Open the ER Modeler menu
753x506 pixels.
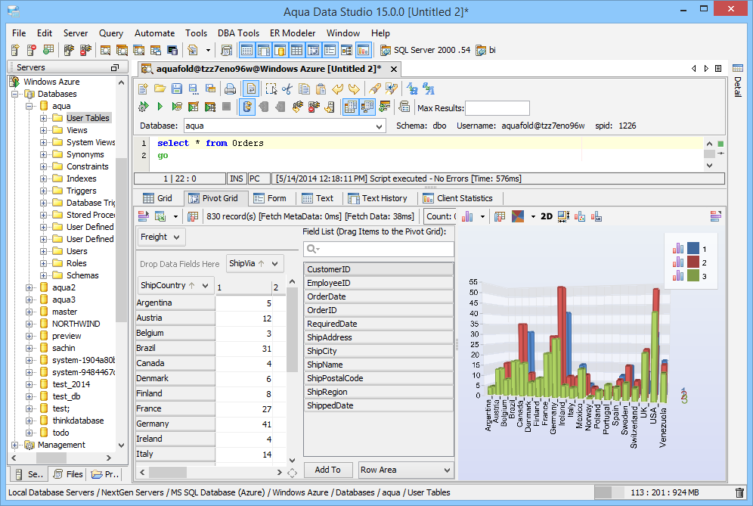click(293, 33)
